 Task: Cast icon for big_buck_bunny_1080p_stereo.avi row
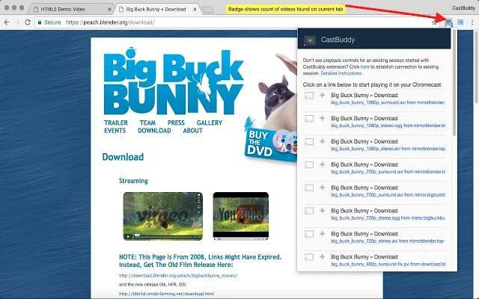coord(309,142)
